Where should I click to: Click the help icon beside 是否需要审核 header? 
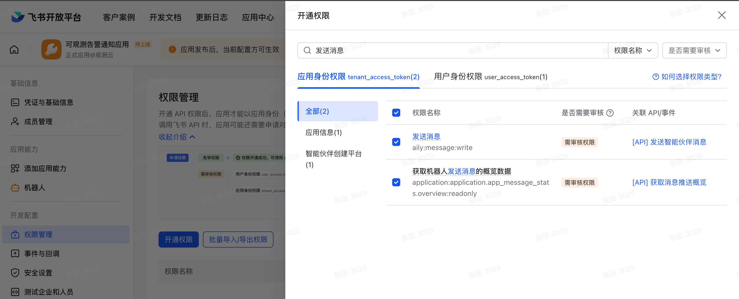click(610, 113)
